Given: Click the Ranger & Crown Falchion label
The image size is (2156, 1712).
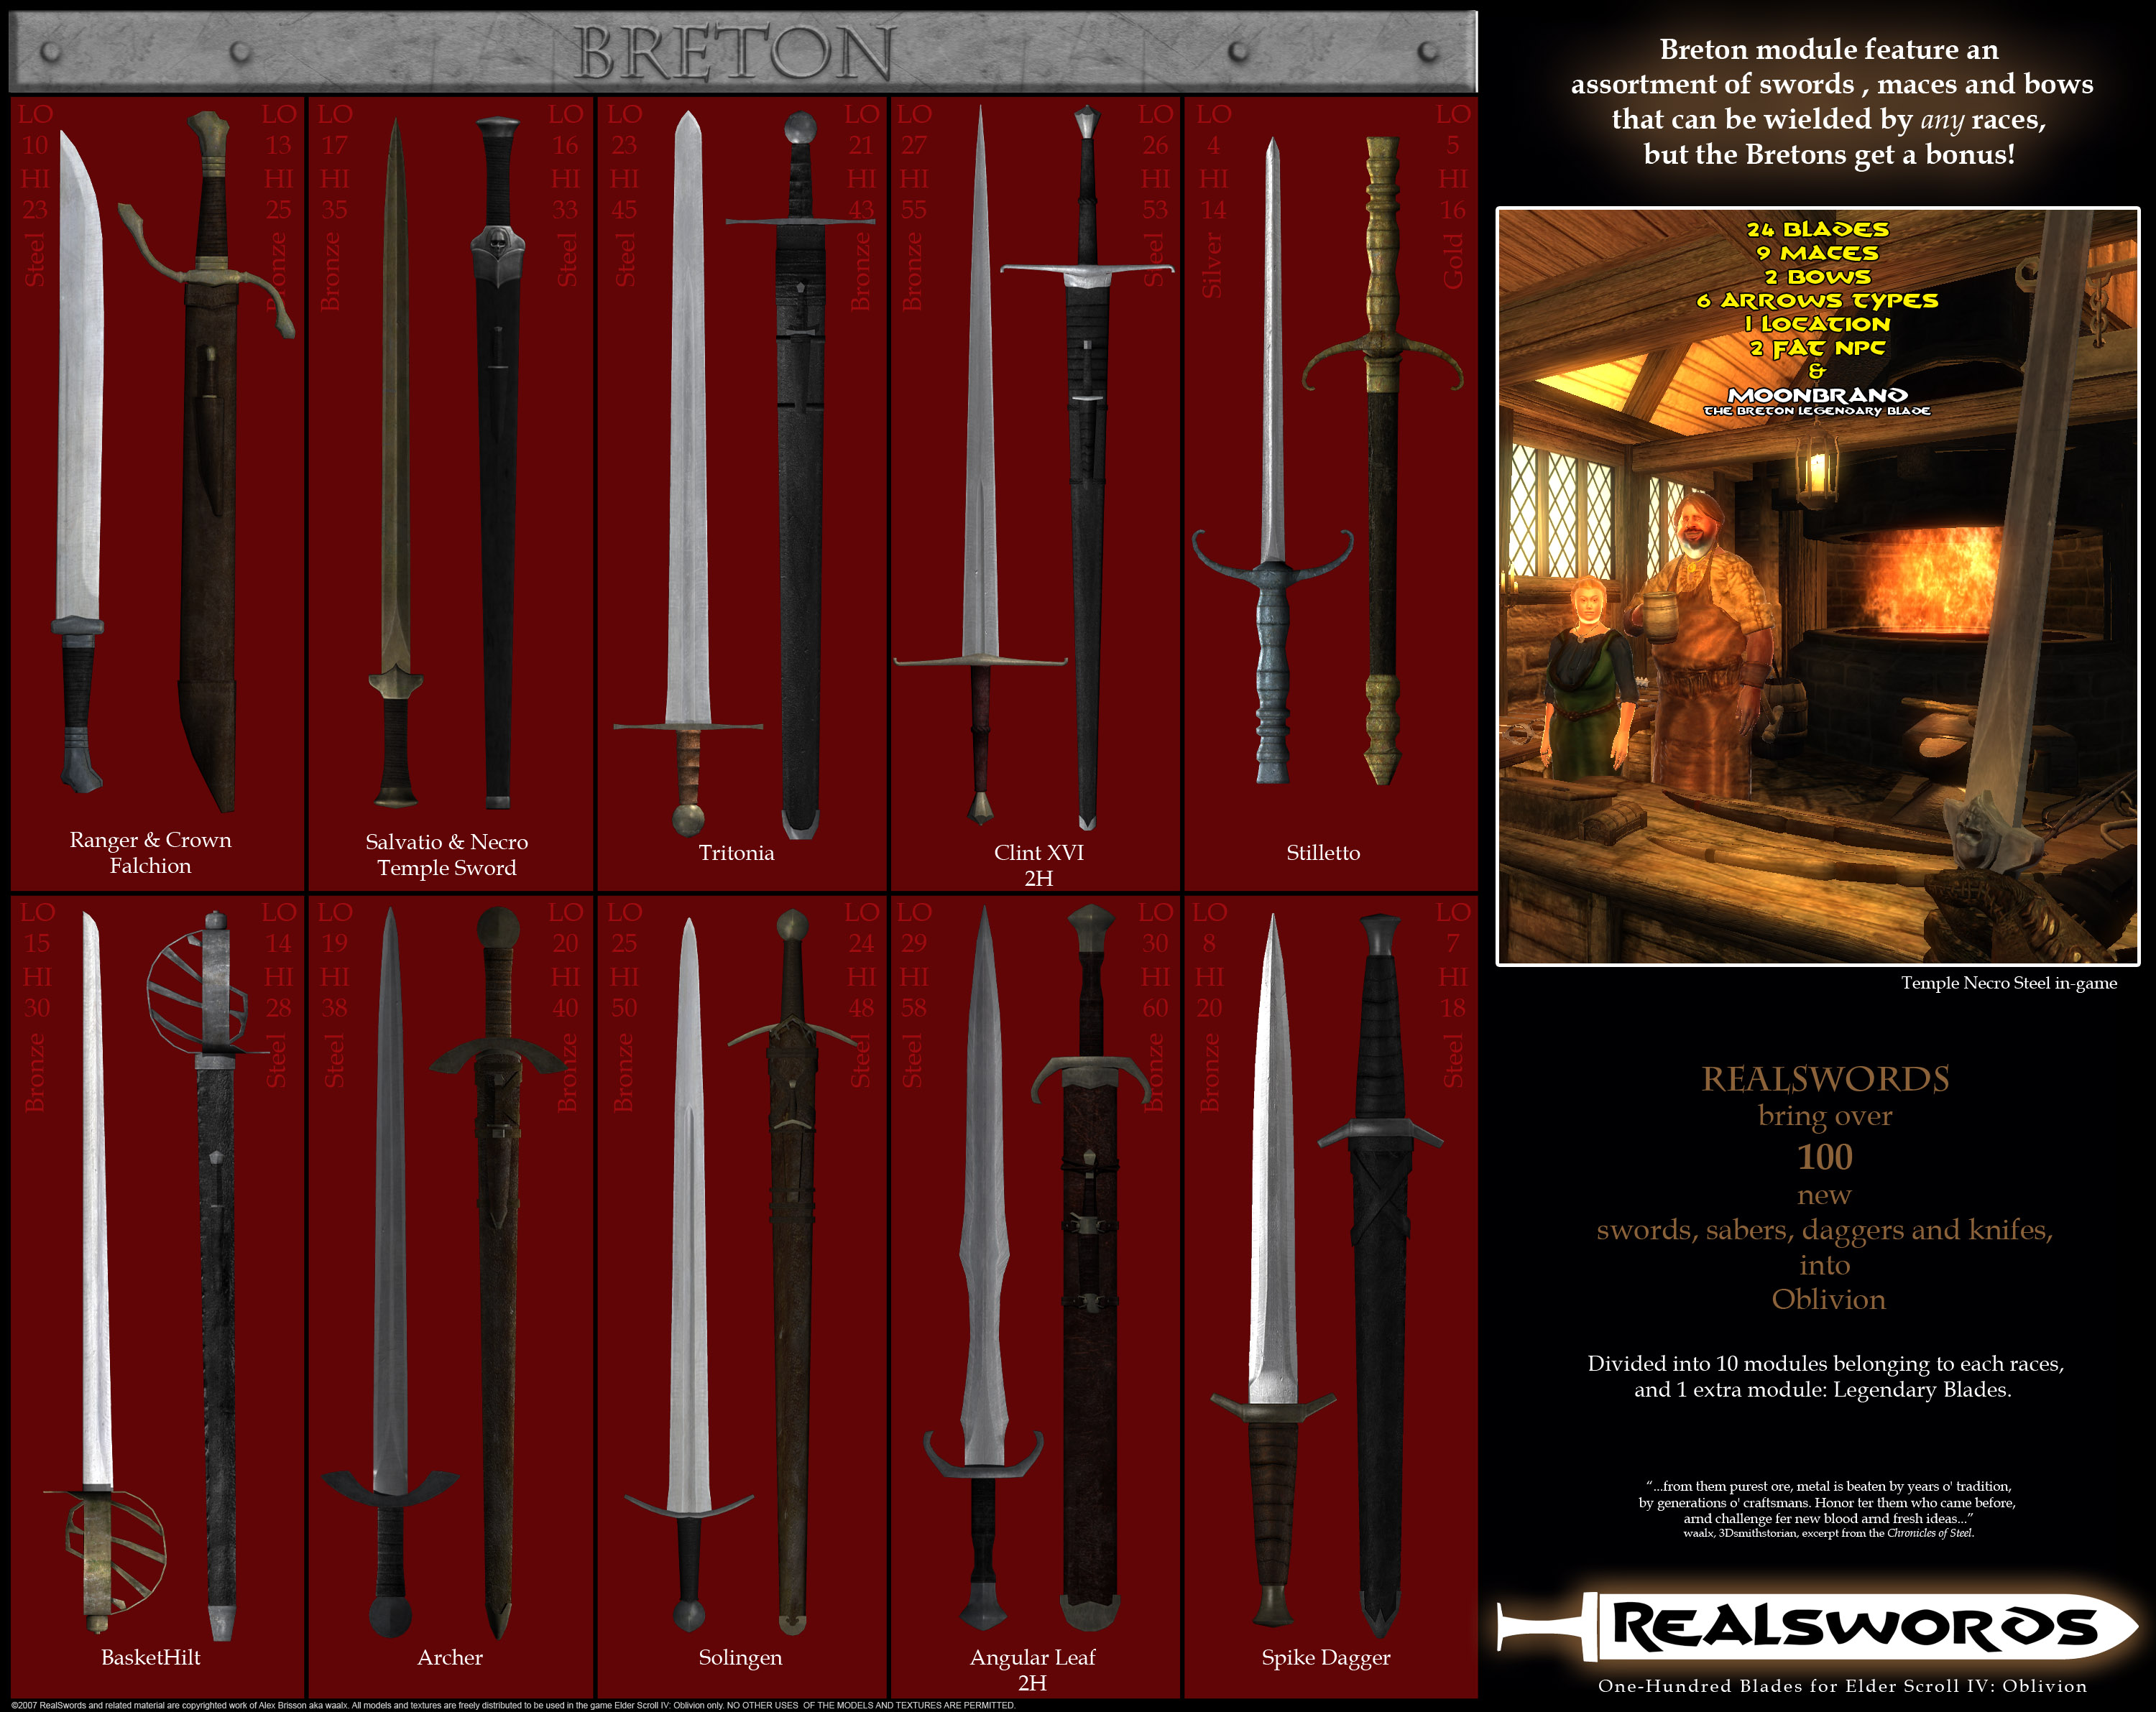Looking at the screenshot, I should [150, 853].
